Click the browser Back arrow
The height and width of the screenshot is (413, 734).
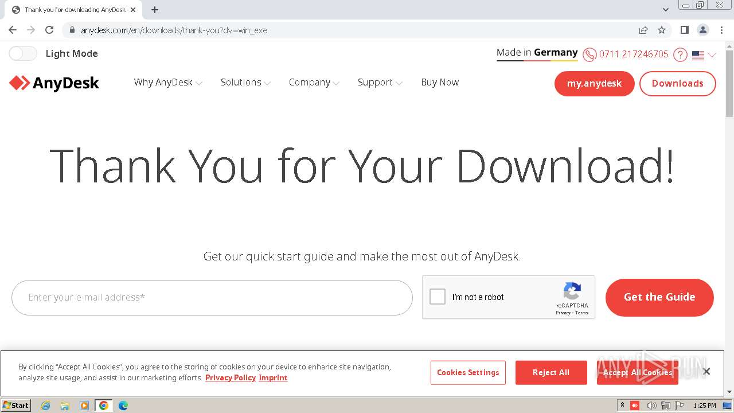[x=13, y=30]
